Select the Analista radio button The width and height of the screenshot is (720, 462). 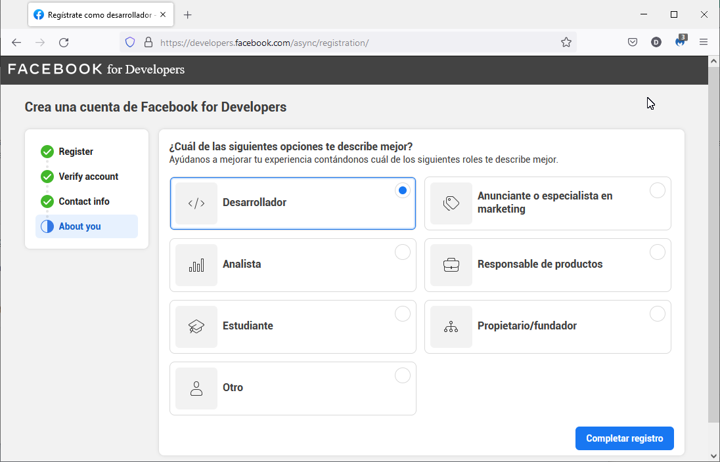tap(403, 252)
